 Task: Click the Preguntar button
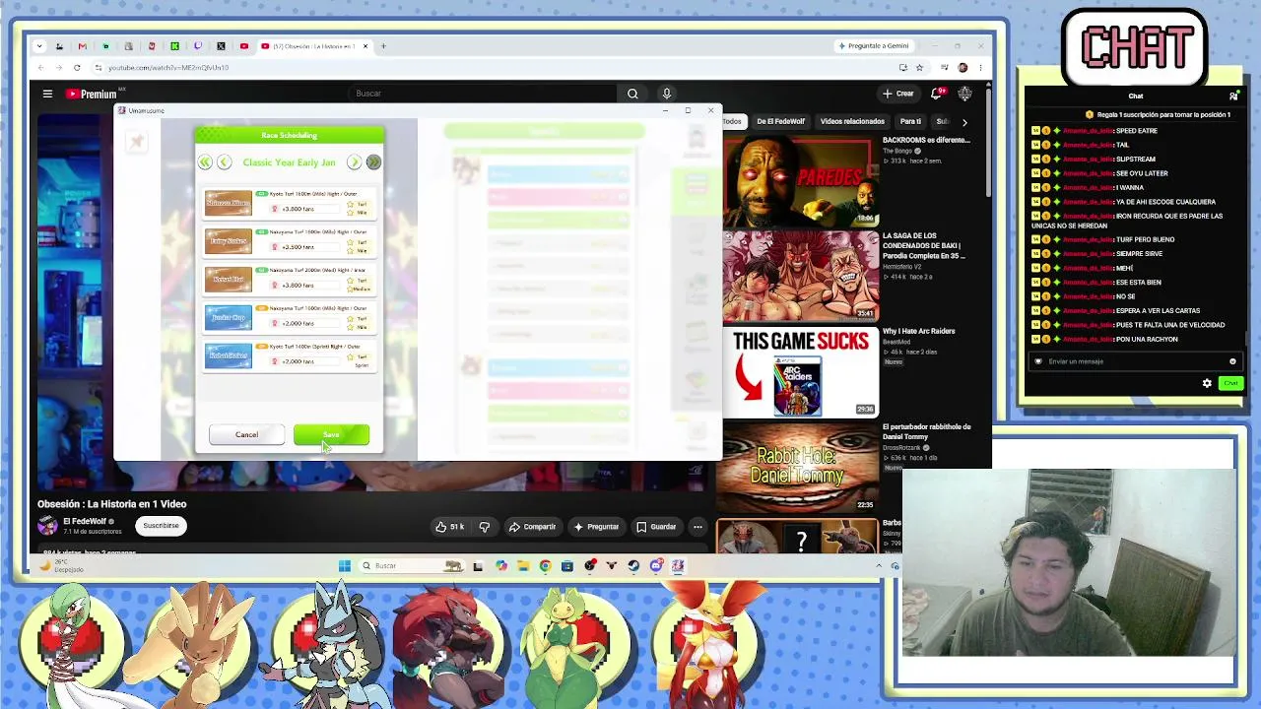click(x=596, y=527)
